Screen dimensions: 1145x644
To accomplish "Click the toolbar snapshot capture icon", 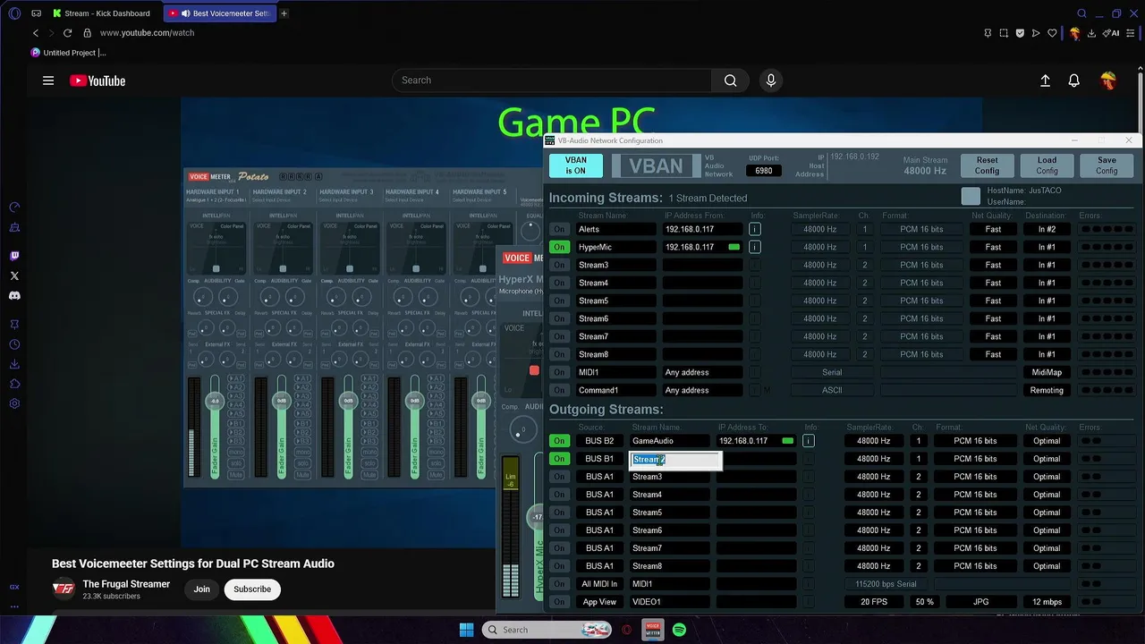I will coord(1004,33).
